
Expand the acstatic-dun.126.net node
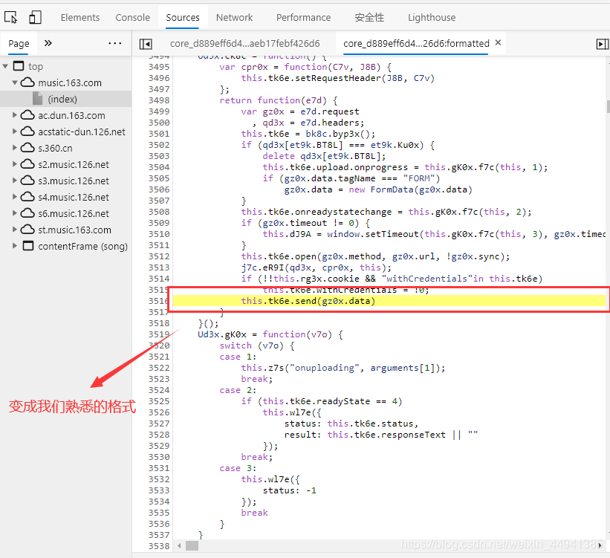(x=15, y=132)
